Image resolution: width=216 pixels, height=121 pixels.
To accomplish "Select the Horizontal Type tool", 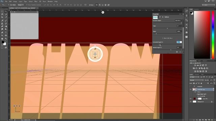I will pos(6,33).
